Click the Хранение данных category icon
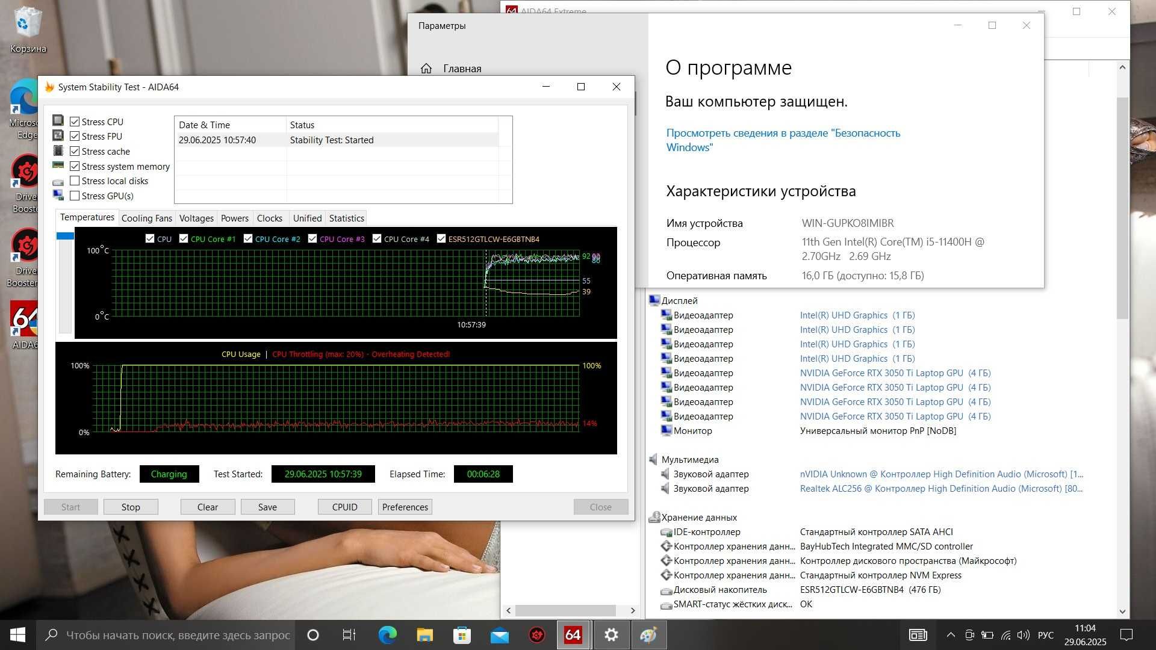 654,517
